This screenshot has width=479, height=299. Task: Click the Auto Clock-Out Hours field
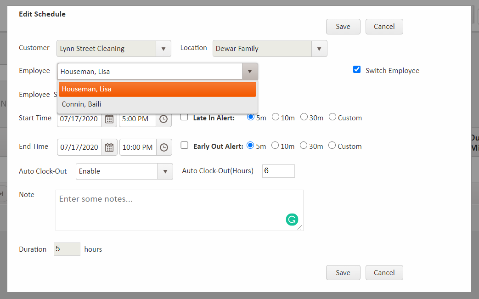tap(278, 171)
